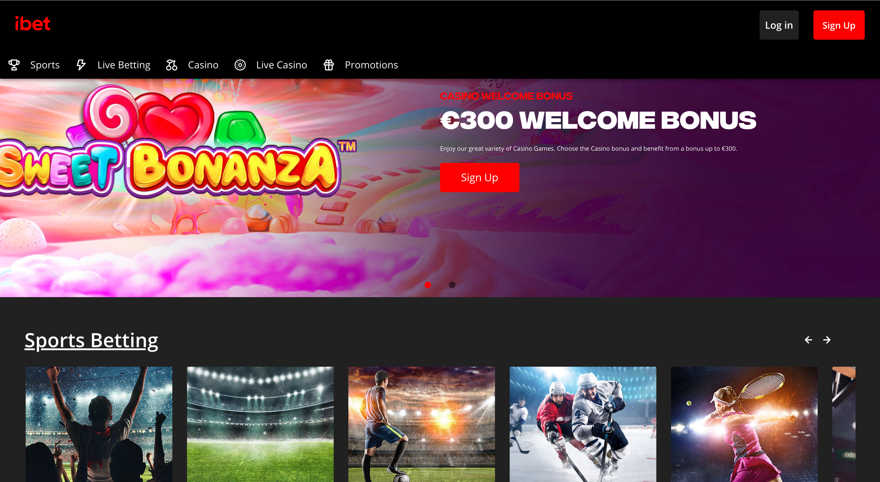
Task: Open the Live Betting menu item
Action: (124, 65)
